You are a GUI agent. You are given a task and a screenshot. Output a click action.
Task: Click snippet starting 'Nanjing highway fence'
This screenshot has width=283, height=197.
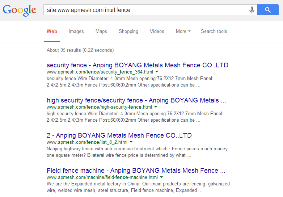click(137, 152)
